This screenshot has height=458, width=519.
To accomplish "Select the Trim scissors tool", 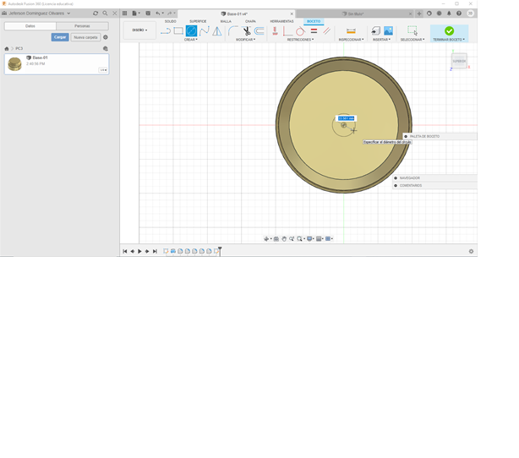I will coord(246,31).
